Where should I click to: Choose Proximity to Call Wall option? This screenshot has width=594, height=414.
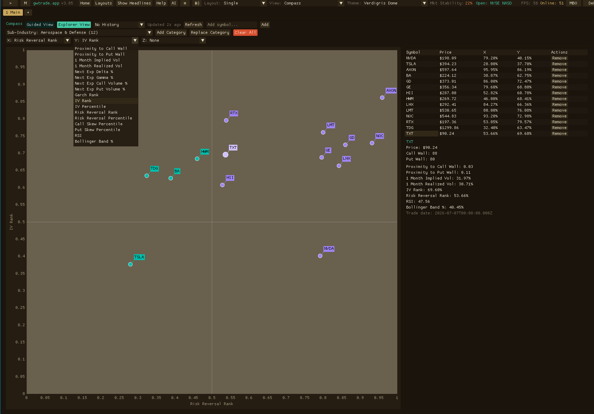tap(106, 48)
